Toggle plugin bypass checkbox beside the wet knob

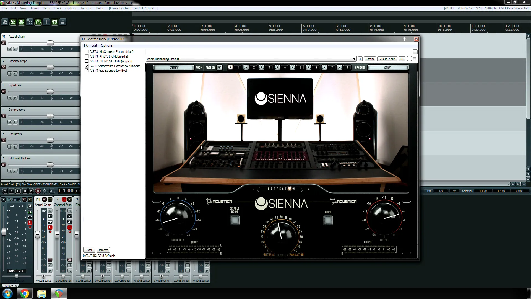(x=414, y=59)
